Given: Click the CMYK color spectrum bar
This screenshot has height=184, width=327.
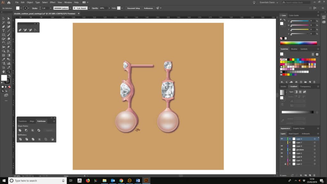Looking at the screenshot, I should point(298,43).
